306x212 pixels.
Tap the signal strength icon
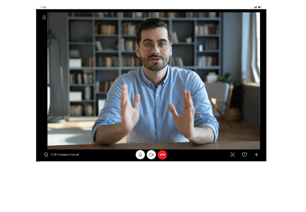[256, 7]
